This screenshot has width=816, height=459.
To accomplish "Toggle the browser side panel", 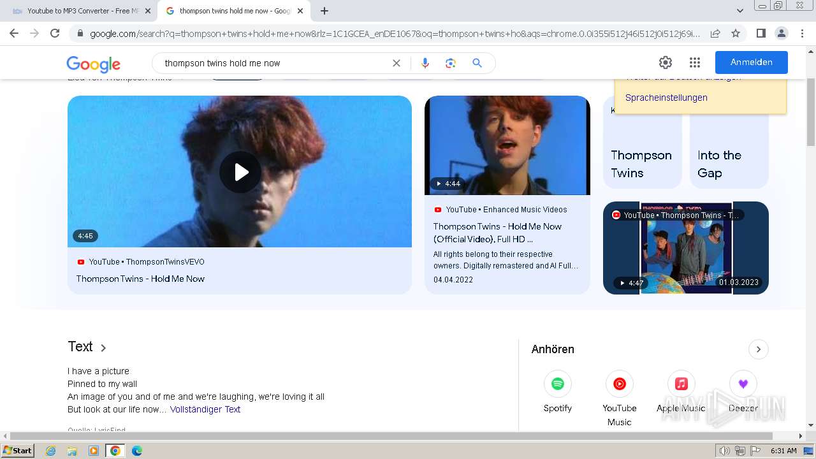I will click(761, 33).
